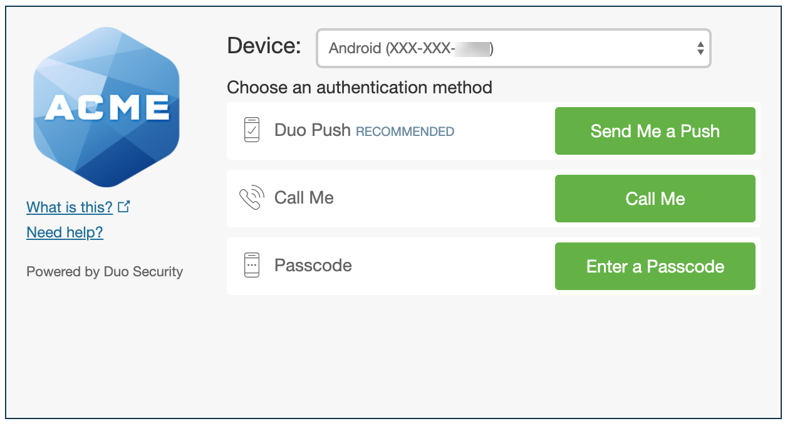The width and height of the screenshot is (790, 426).
Task: Click the "Android (XXX-XXX-" text in the device field
Action: [x=391, y=48]
